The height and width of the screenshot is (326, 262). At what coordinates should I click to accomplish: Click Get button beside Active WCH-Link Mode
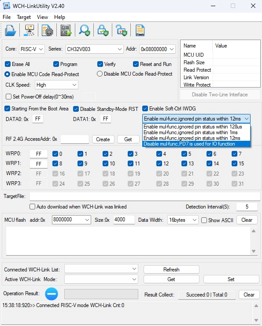[171, 279]
